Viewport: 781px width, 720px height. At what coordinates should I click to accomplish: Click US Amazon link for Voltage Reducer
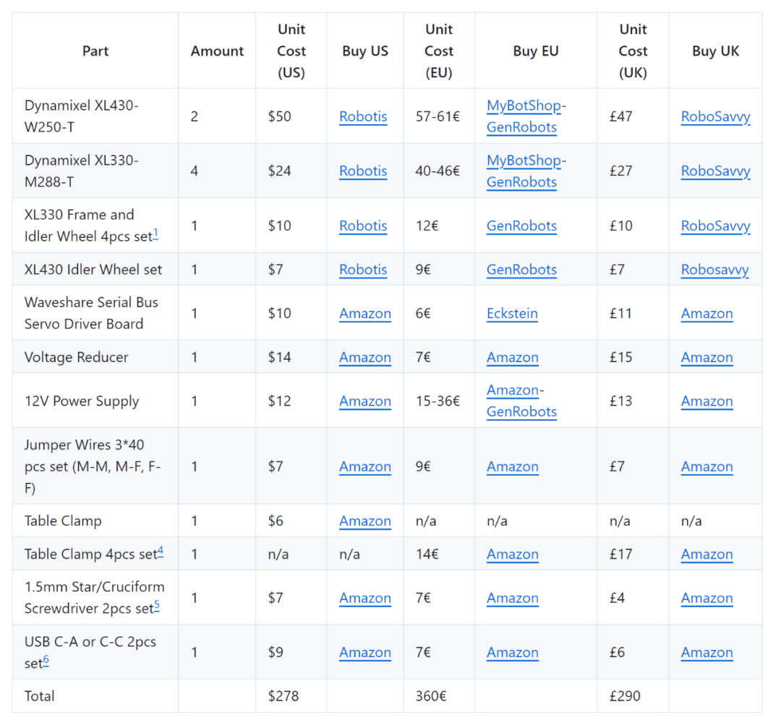tap(365, 357)
